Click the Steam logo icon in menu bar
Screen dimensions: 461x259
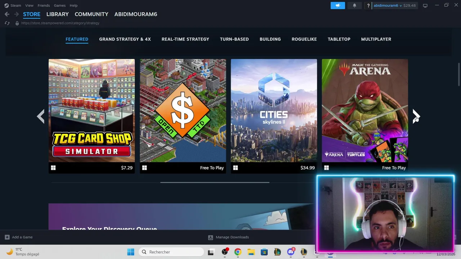click(6, 5)
